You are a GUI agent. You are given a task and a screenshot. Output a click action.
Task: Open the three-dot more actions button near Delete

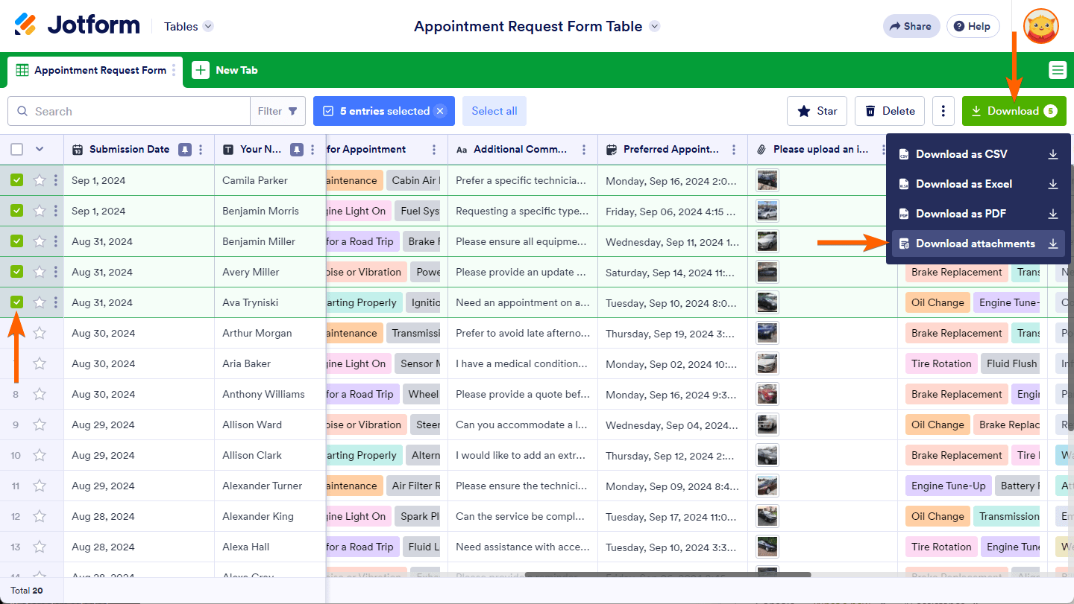click(943, 111)
